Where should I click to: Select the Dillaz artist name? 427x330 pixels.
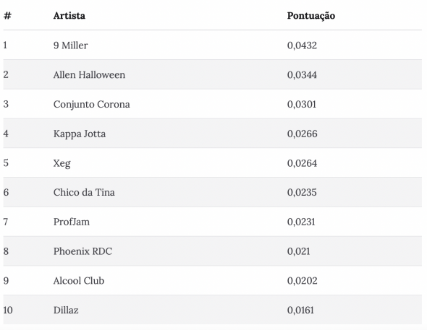(x=66, y=311)
